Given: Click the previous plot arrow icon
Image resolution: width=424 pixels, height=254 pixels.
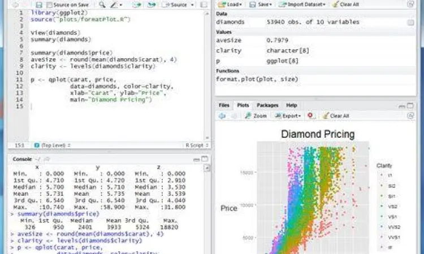Looking at the screenshot, I should (x=222, y=116).
